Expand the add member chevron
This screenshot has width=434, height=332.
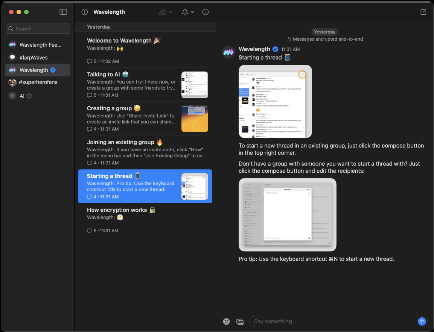pos(171,12)
